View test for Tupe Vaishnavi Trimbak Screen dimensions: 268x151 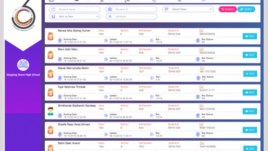(x=250, y=92)
